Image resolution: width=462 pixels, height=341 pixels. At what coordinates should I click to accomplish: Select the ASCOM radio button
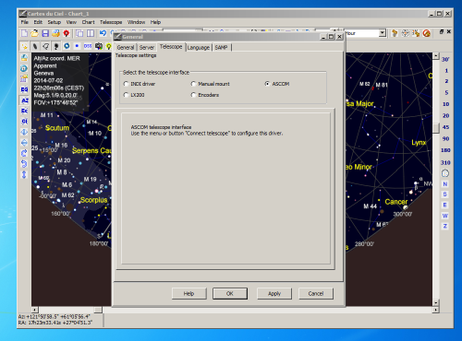tap(267, 84)
